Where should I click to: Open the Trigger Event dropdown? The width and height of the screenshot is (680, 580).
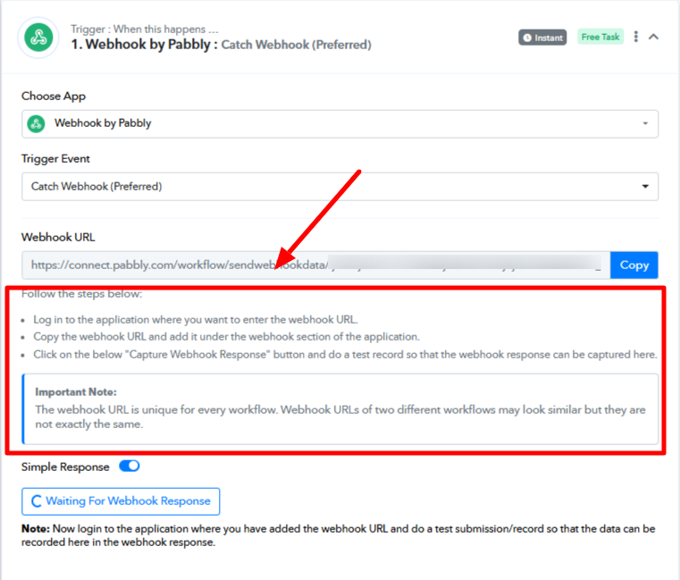point(340,187)
